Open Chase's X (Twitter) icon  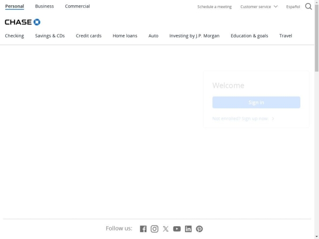point(165,229)
